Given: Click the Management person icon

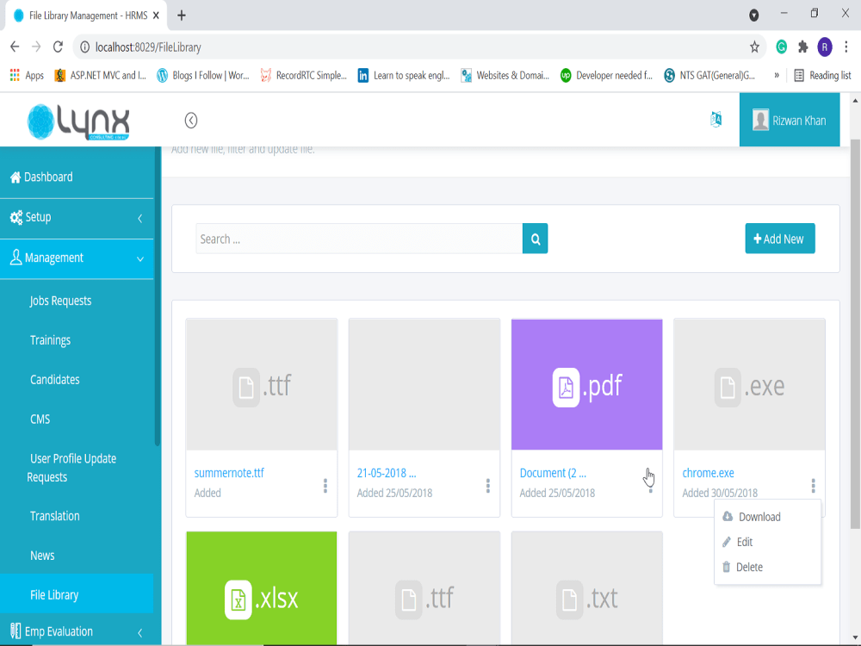Looking at the screenshot, I should tap(15, 257).
